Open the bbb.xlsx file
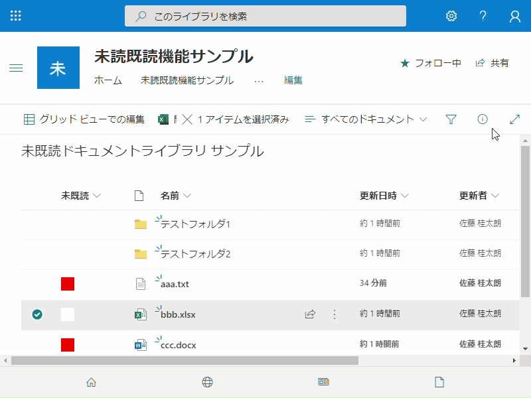531x398 pixels. click(178, 314)
